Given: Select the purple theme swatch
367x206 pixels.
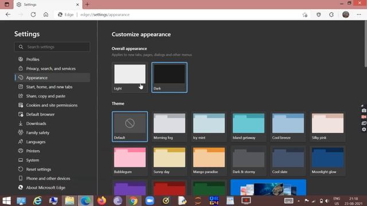Looking at the screenshot, I should pos(130,188).
